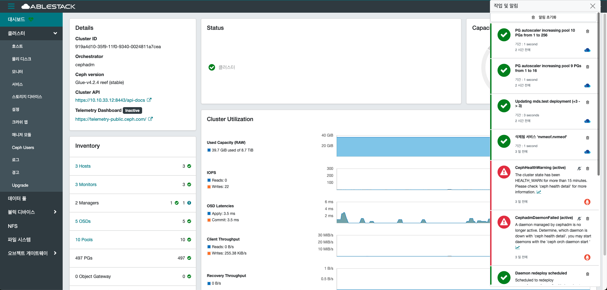Delete the '삭제됨 서비스 nvmeof.nvmeof' notification
607x290 pixels.
pos(587,138)
